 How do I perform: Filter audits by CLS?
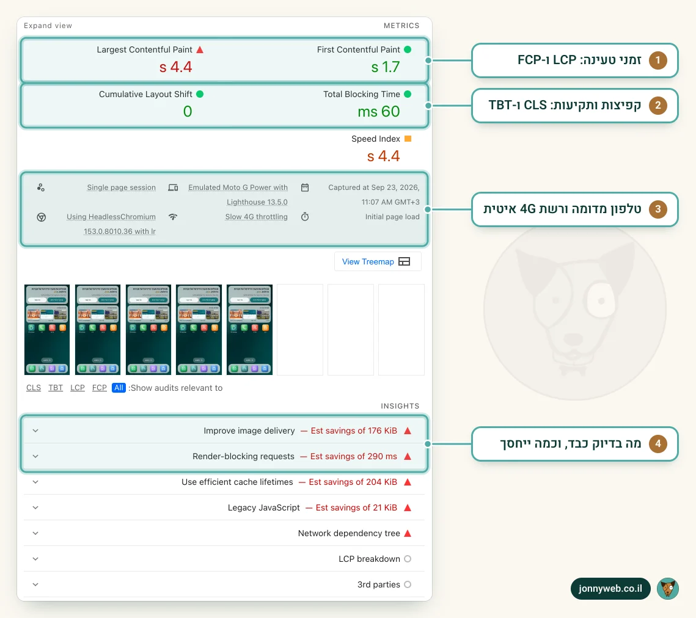pyautogui.click(x=33, y=388)
